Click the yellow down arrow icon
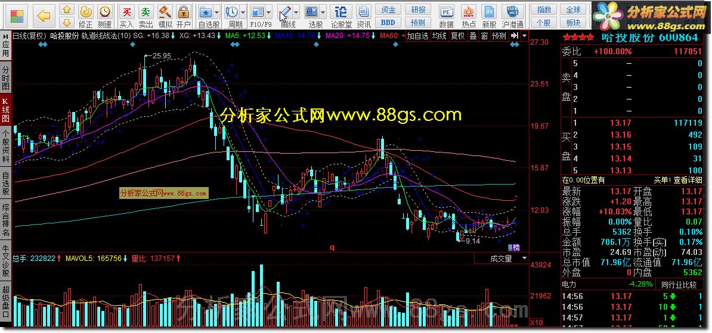Screen dimensions: 712x333 (x=67, y=22)
